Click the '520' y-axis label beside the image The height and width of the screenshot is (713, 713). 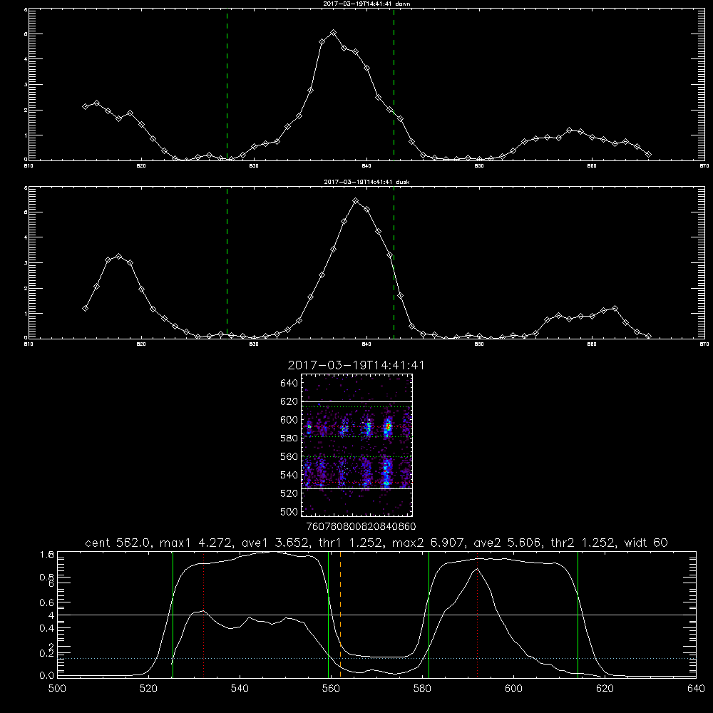289,493
